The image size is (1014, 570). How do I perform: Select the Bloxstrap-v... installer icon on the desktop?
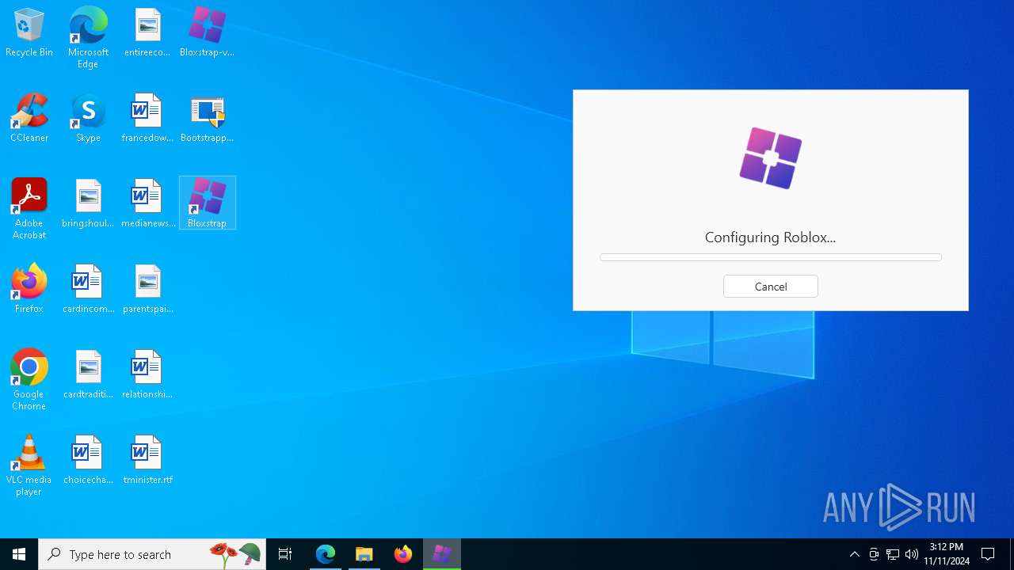click(x=207, y=33)
